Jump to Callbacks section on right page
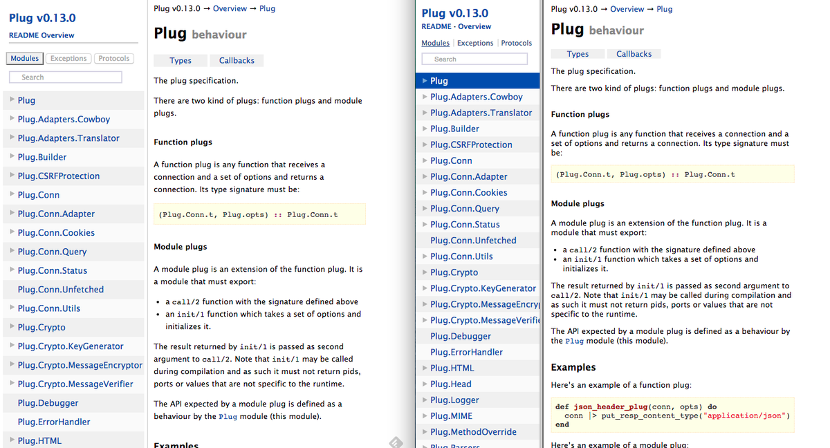The height and width of the screenshot is (448, 830). tap(634, 54)
